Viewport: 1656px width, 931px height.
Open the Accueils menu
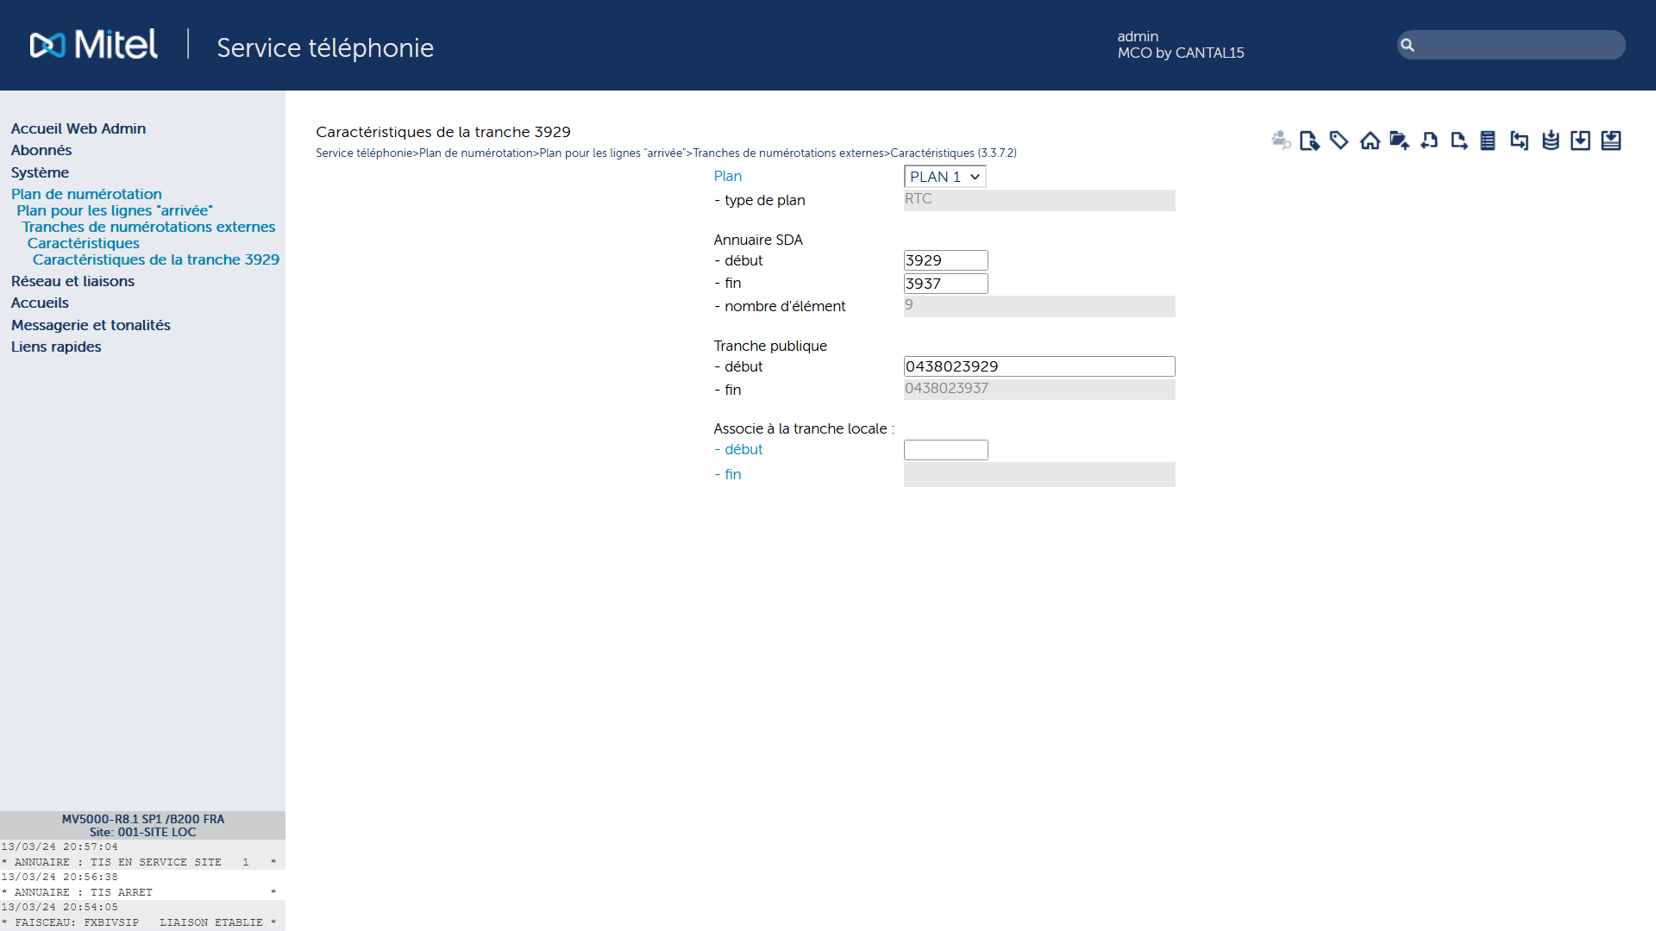40,303
